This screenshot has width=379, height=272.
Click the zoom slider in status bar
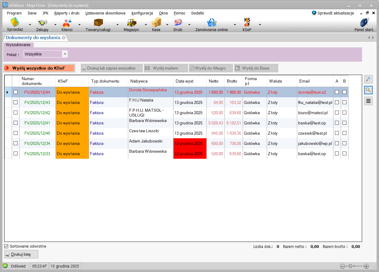tap(351, 266)
